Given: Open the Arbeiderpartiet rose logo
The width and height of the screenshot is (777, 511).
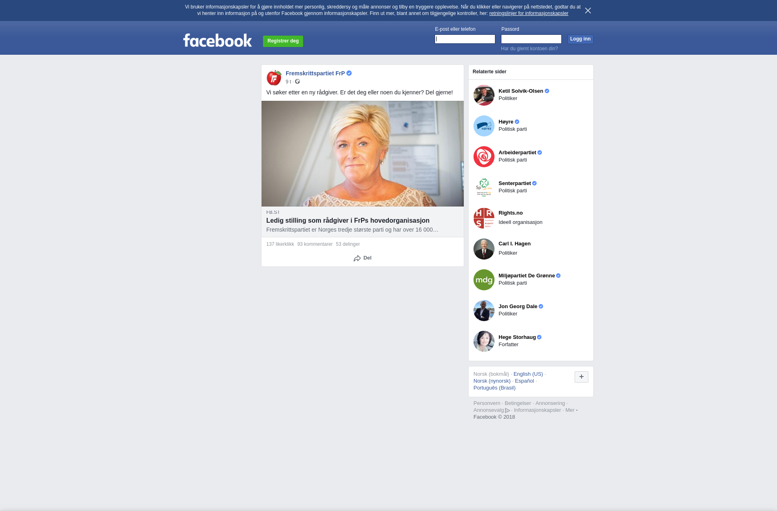Looking at the screenshot, I should pyautogui.click(x=484, y=157).
